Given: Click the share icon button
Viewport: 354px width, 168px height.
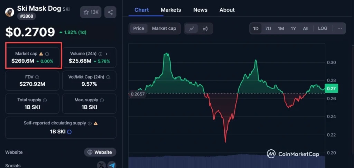Looking at the screenshot, I should pos(110,12).
